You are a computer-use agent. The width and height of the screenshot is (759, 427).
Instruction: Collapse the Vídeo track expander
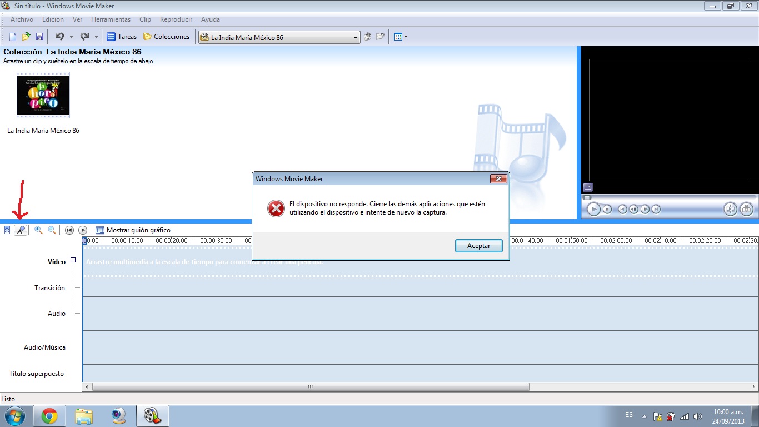tap(73, 260)
